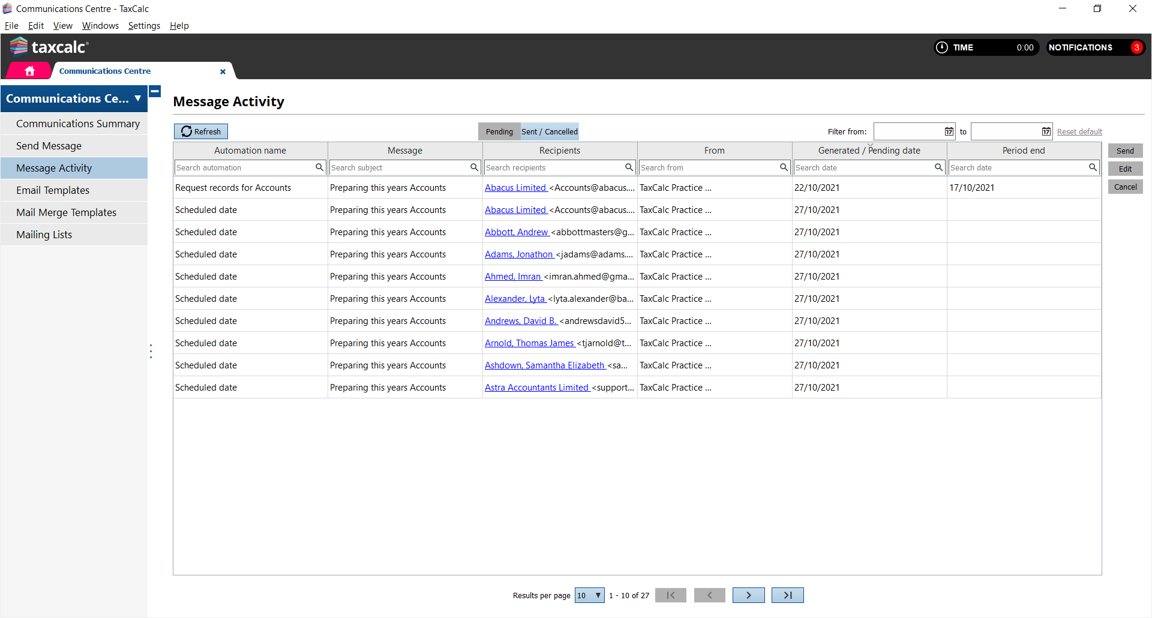Click the Search from magnifier icon
The width and height of the screenshot is (1152, 618).
tap(784, 167)
